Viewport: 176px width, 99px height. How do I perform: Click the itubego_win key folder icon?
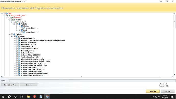(17, 22)
